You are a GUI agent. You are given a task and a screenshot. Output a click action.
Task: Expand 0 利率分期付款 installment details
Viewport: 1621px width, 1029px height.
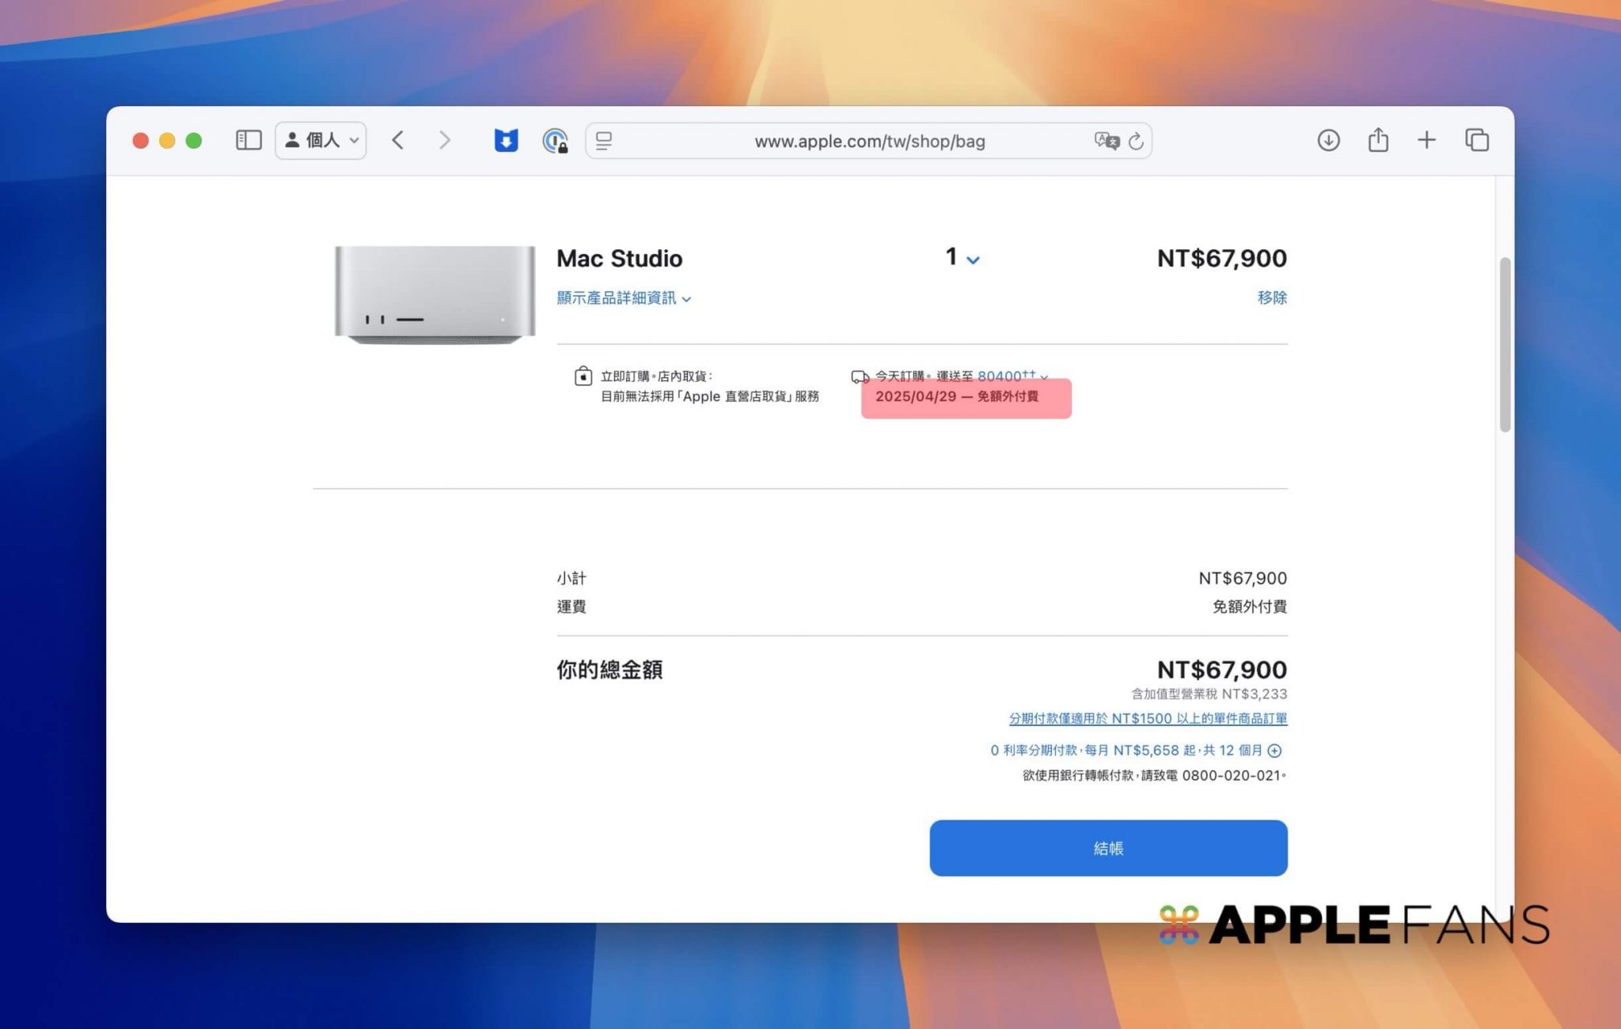(x=1274, y=750)
